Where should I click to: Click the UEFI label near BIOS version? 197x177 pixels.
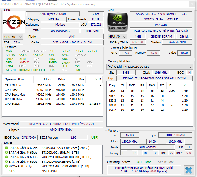point(95,138)
